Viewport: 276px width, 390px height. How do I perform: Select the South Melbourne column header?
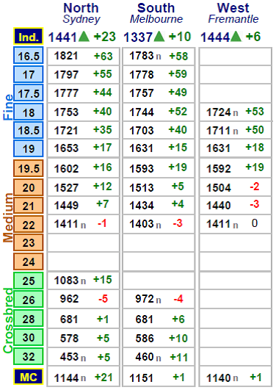(156, 13)
